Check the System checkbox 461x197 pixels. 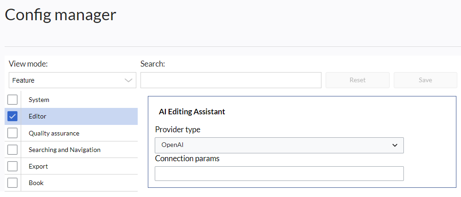12,100
